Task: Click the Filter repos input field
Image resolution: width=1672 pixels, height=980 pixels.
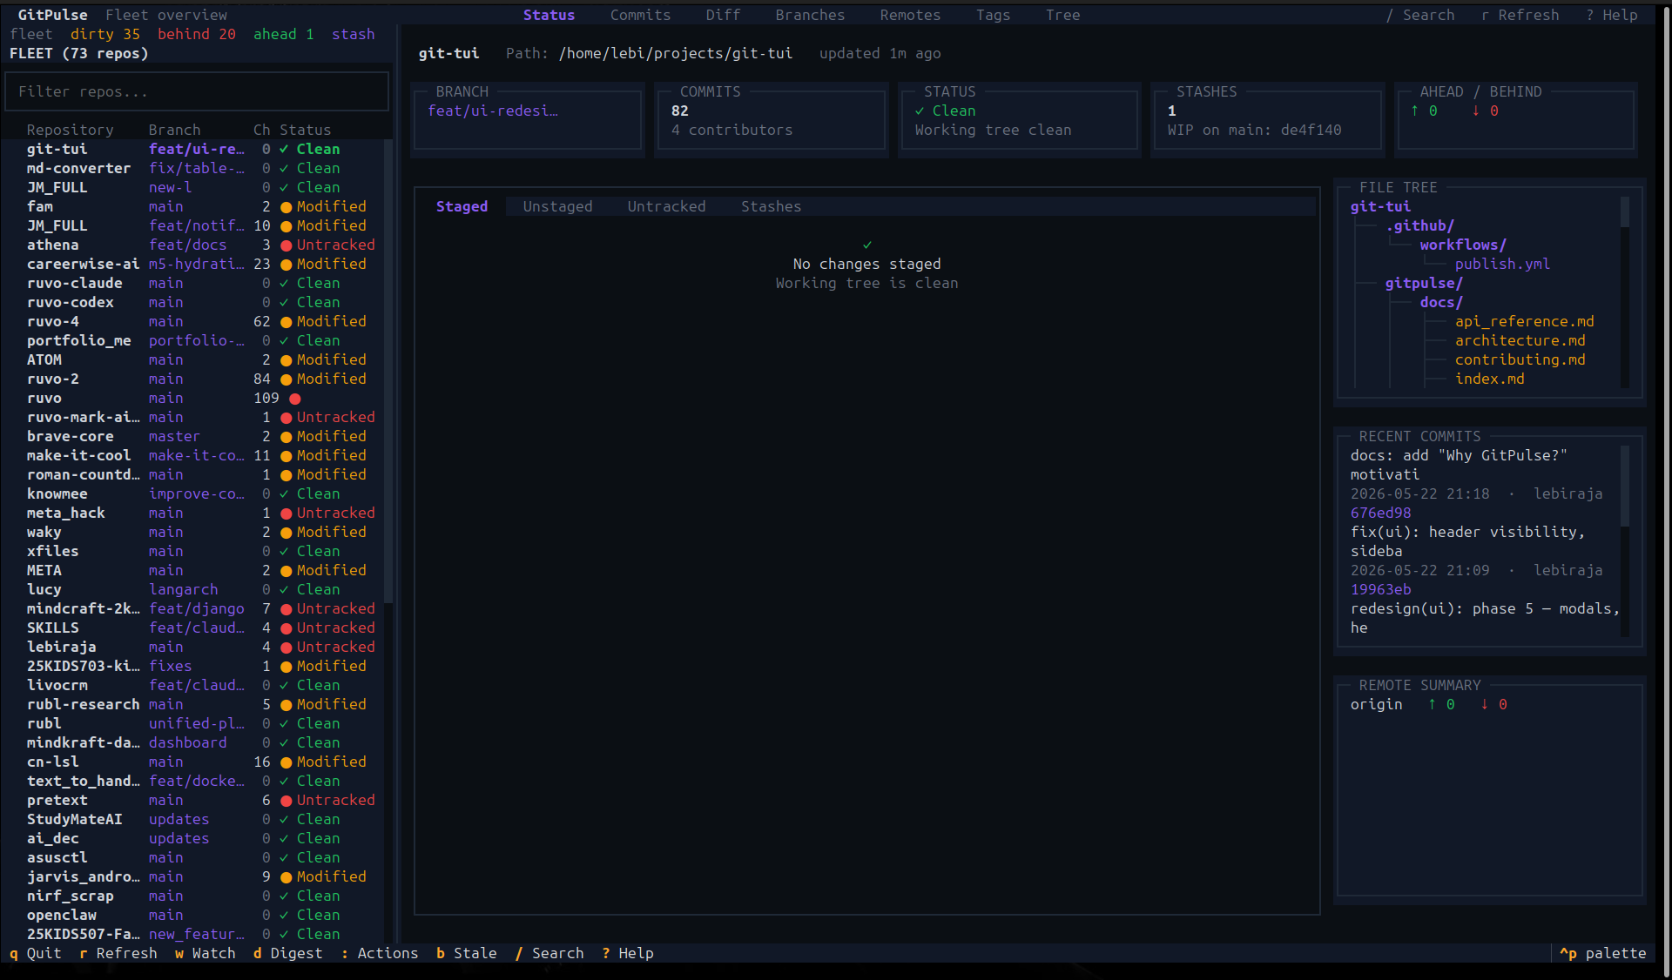Action: [x=197, y=91]
